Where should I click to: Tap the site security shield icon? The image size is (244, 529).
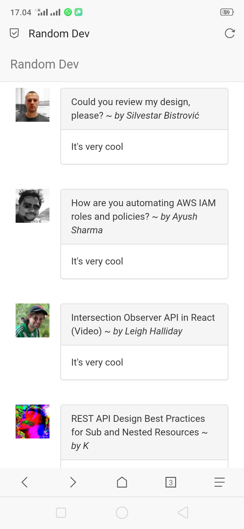14,33
